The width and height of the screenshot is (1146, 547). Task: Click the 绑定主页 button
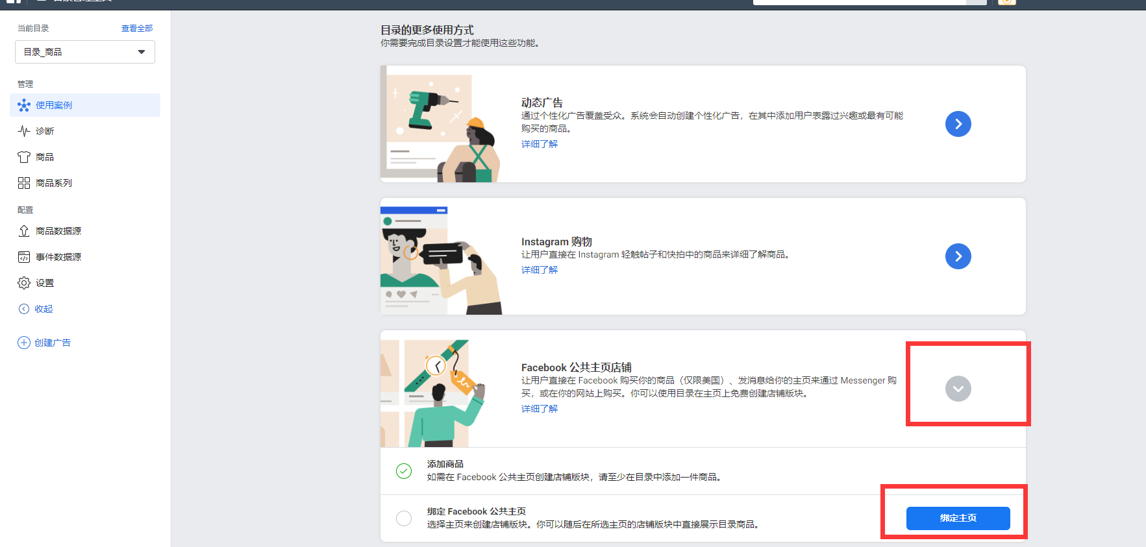point(958,518)
